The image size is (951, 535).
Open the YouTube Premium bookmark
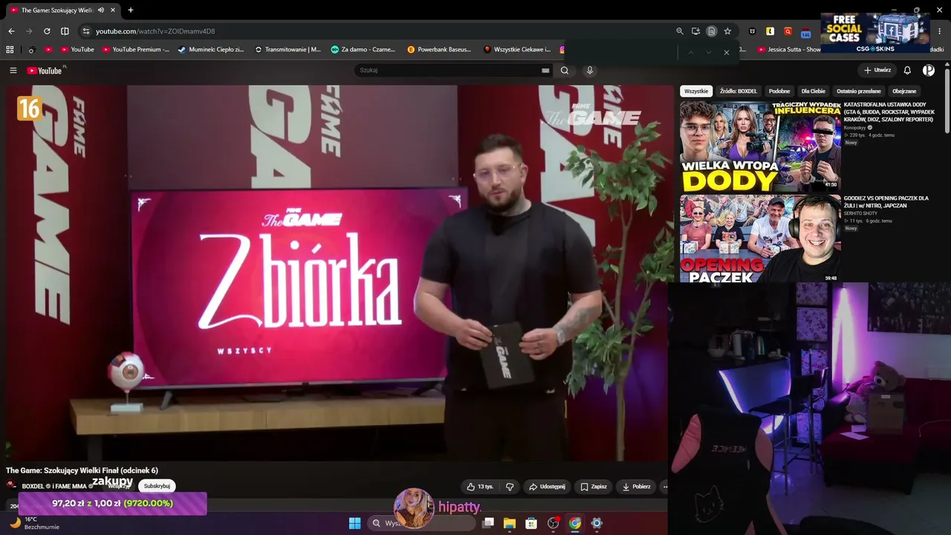pyautogui.click(x=135, y=50)
